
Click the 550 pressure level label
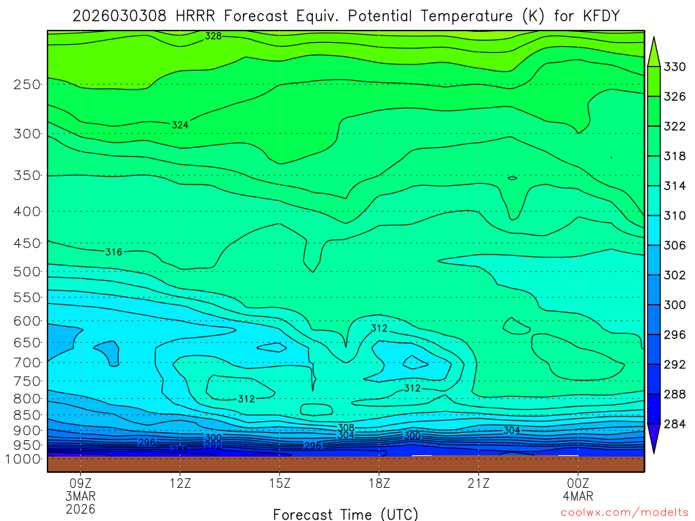point(27,297)
